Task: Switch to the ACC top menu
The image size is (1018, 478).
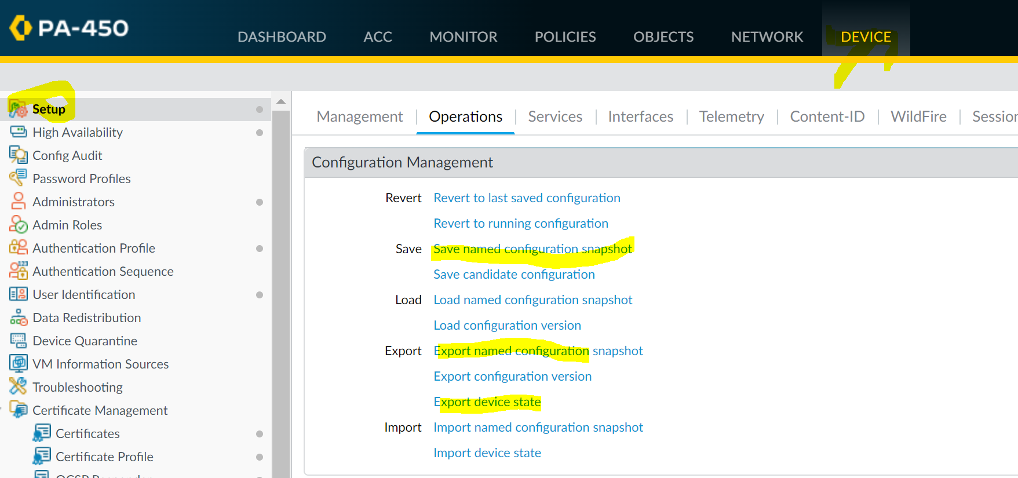Action: (378, 37)
